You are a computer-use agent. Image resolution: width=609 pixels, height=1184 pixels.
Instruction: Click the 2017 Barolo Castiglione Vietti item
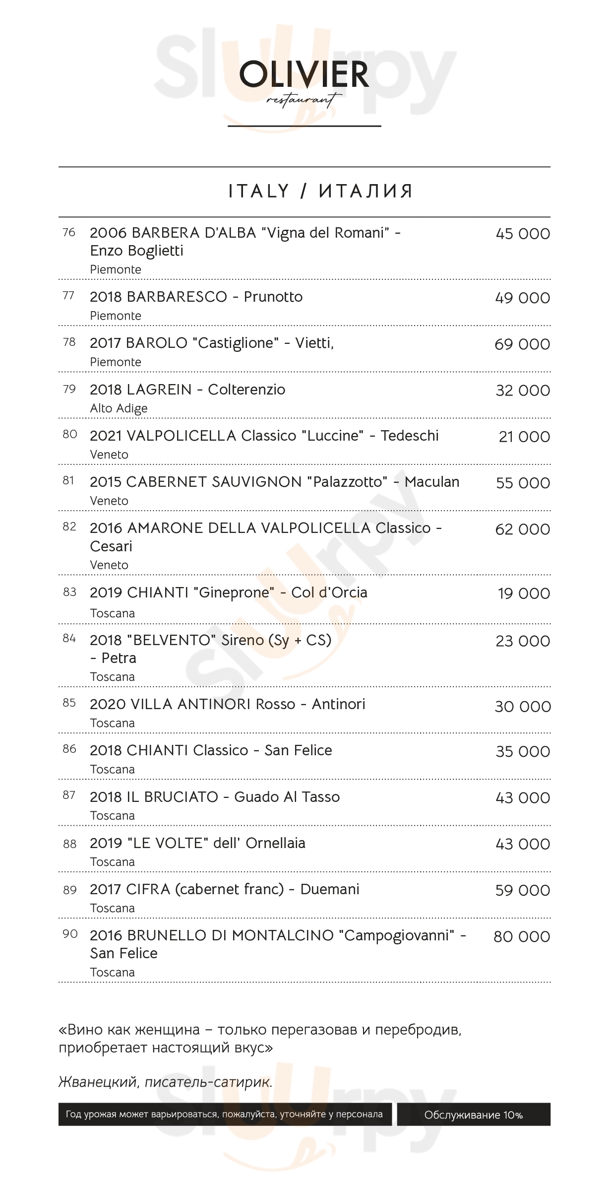pyautogui.click(x=212, y=343)
